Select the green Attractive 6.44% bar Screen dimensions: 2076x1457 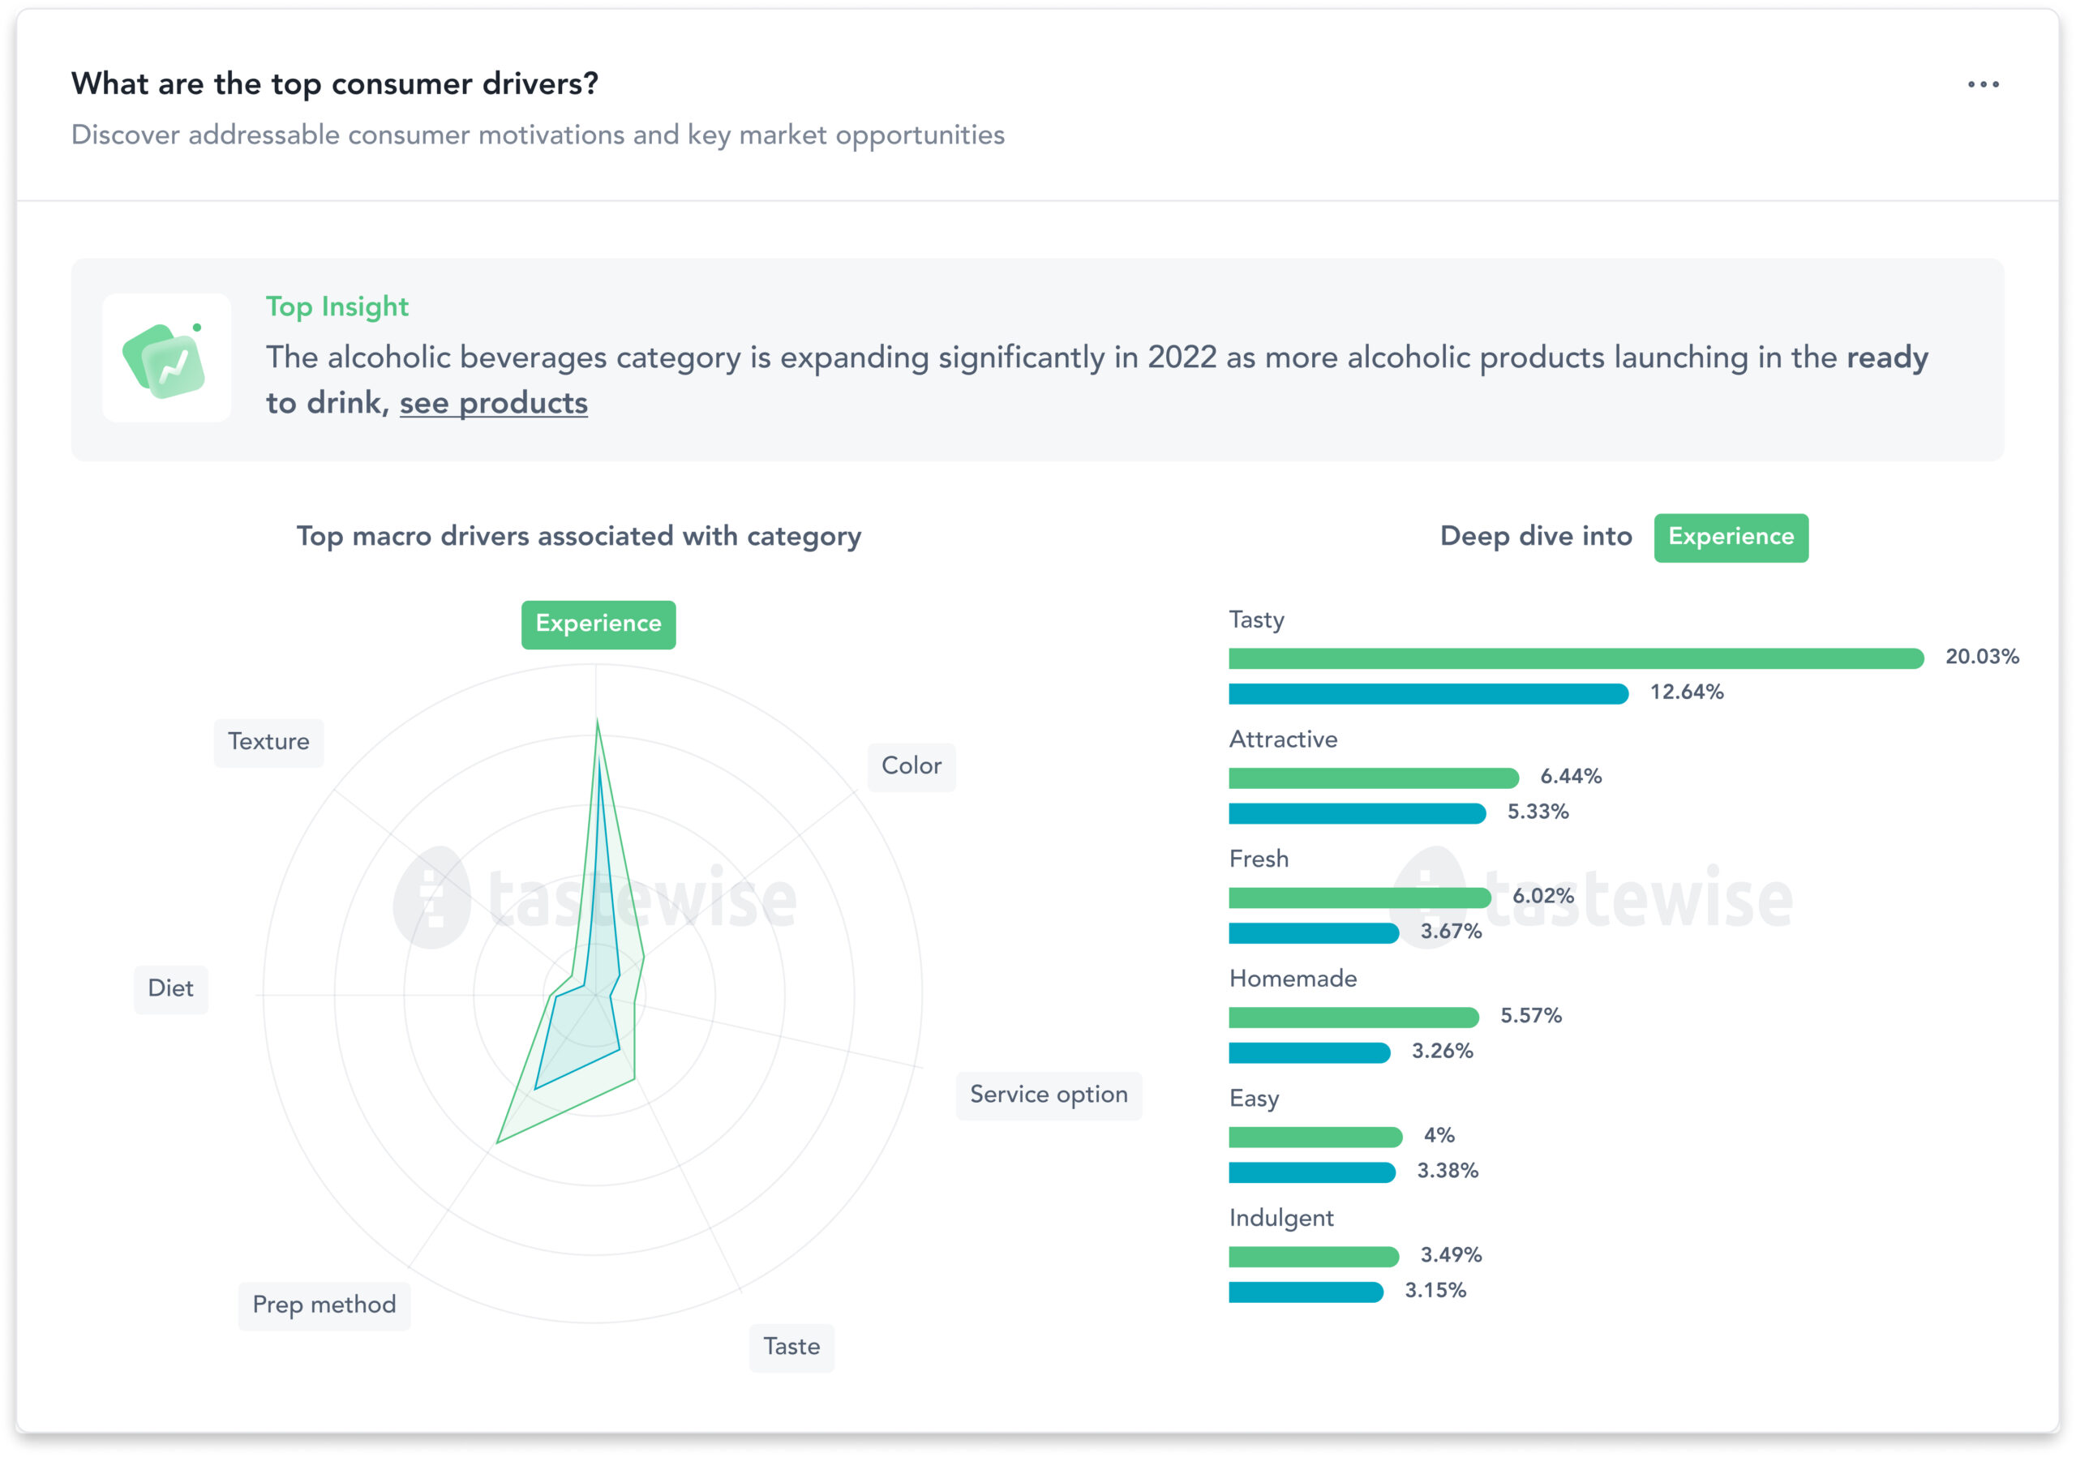[1373, 778]
